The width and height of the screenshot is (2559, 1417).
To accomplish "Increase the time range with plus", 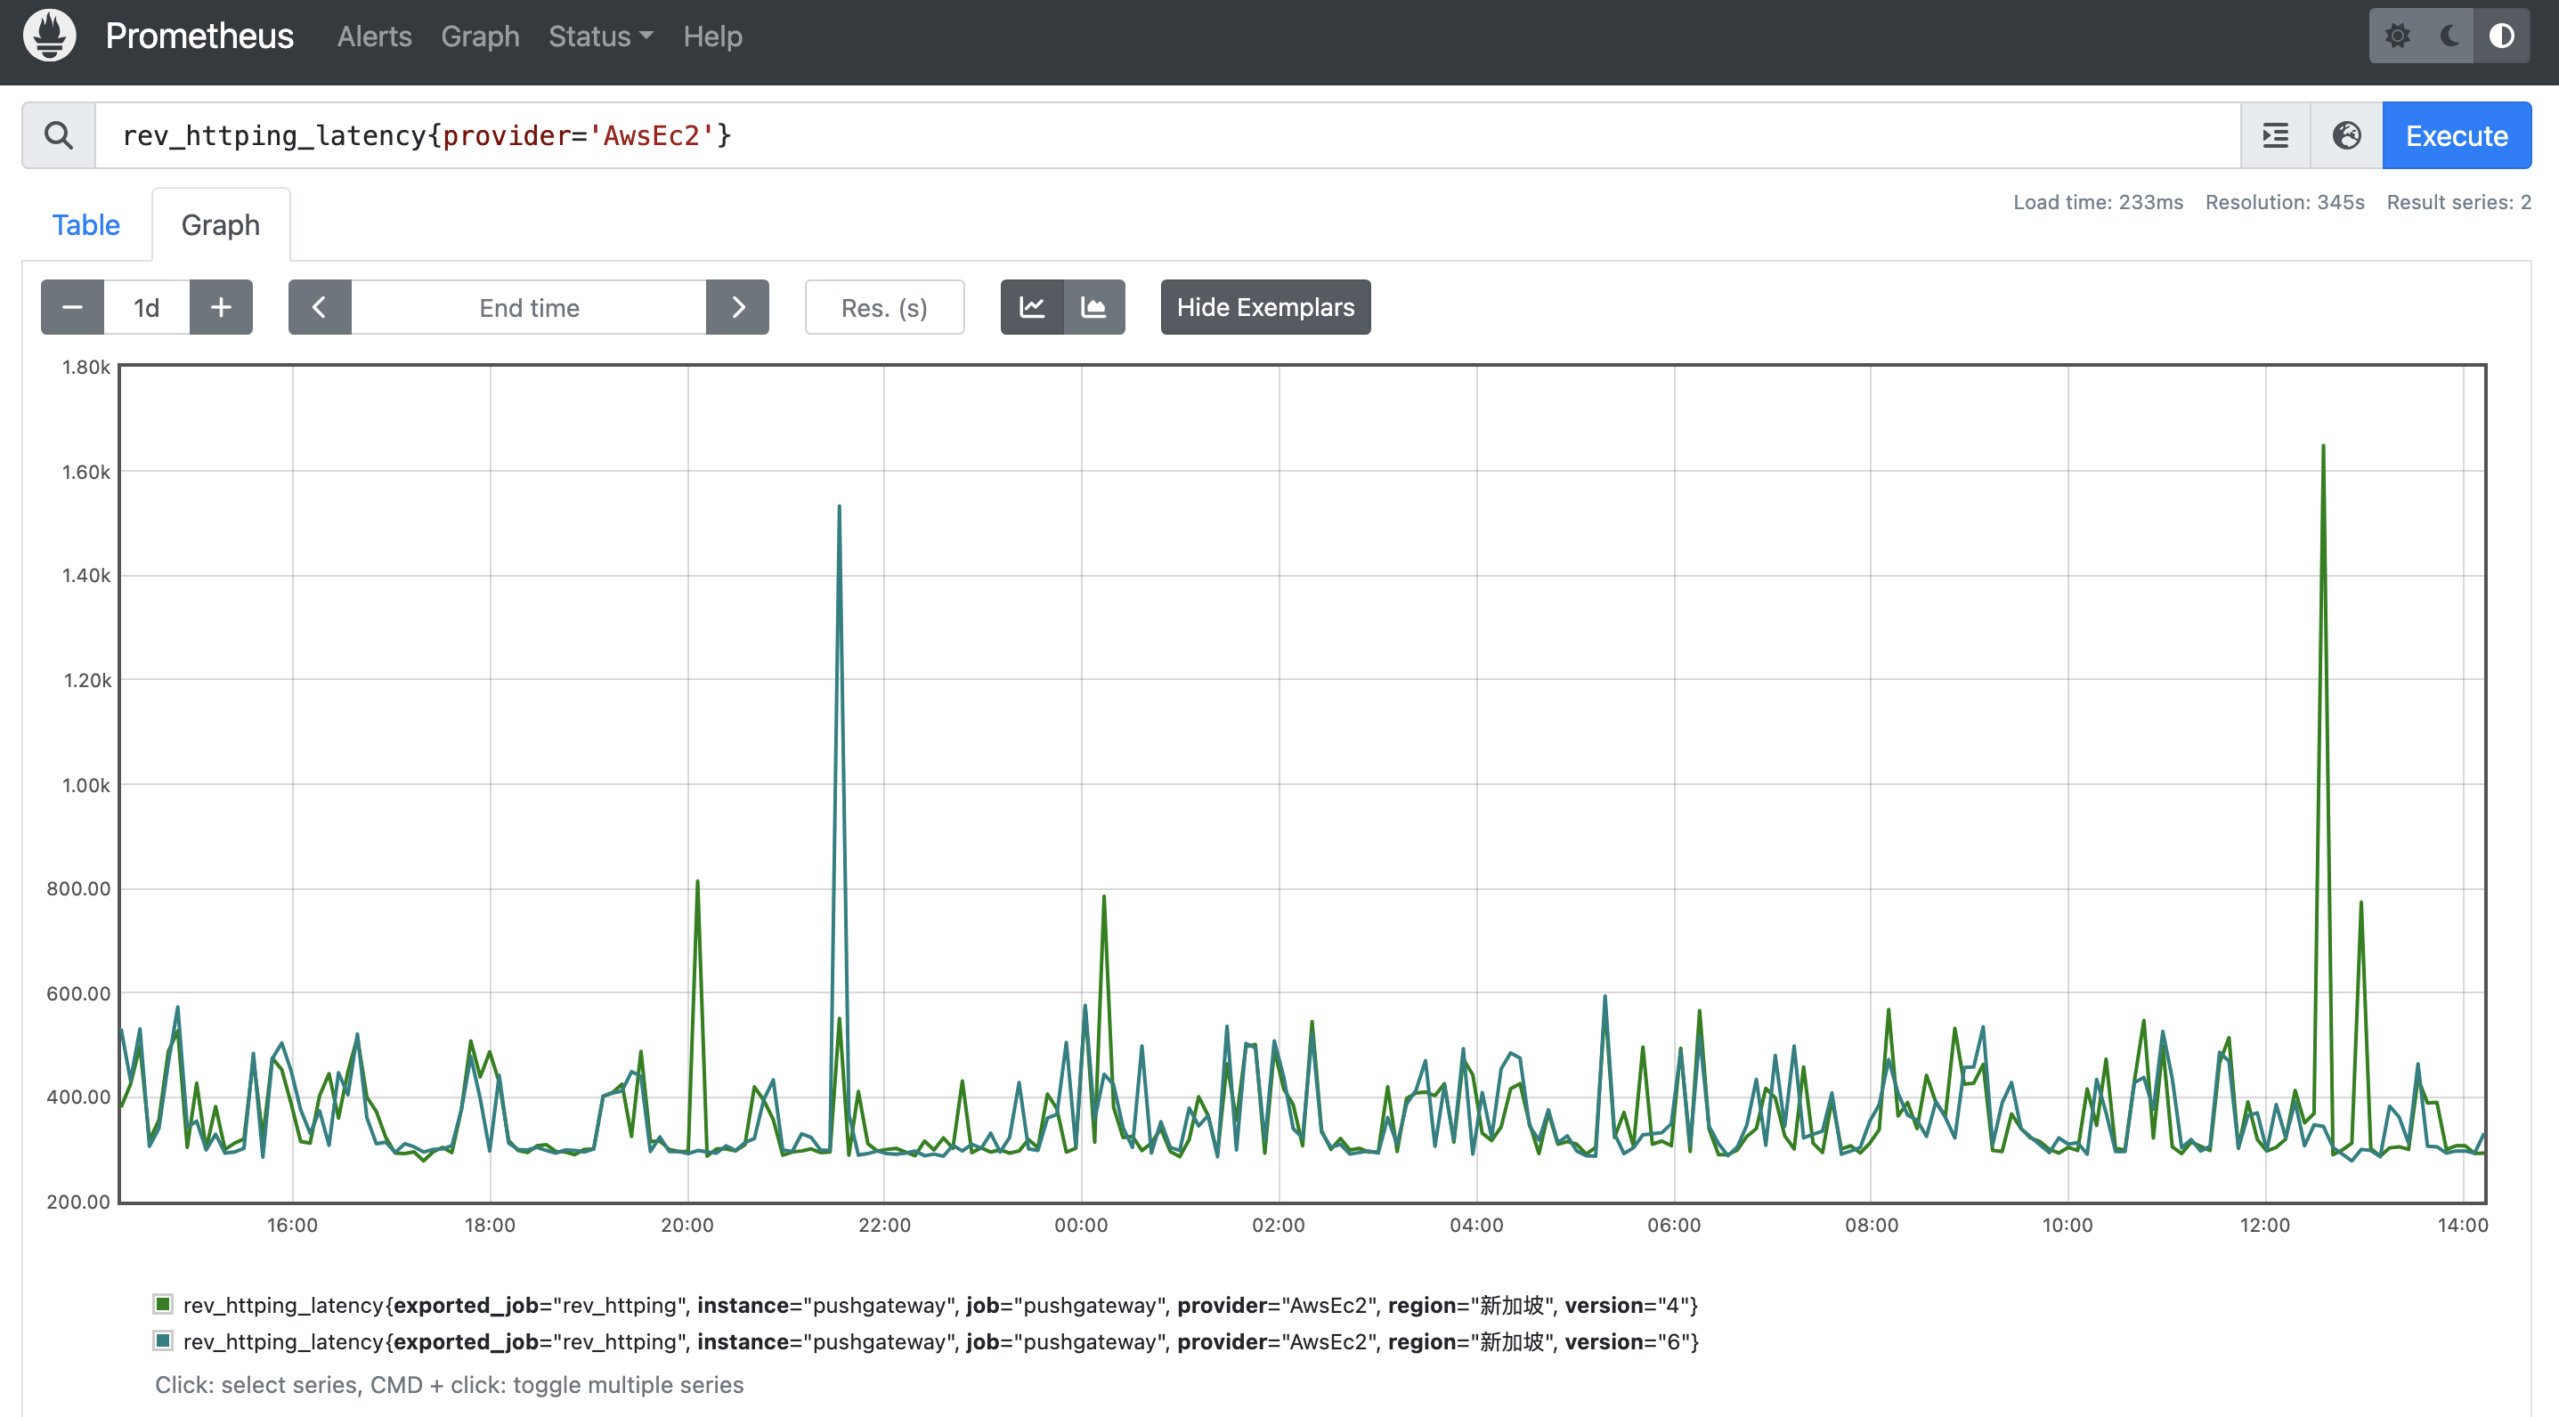I will [221, 307].
